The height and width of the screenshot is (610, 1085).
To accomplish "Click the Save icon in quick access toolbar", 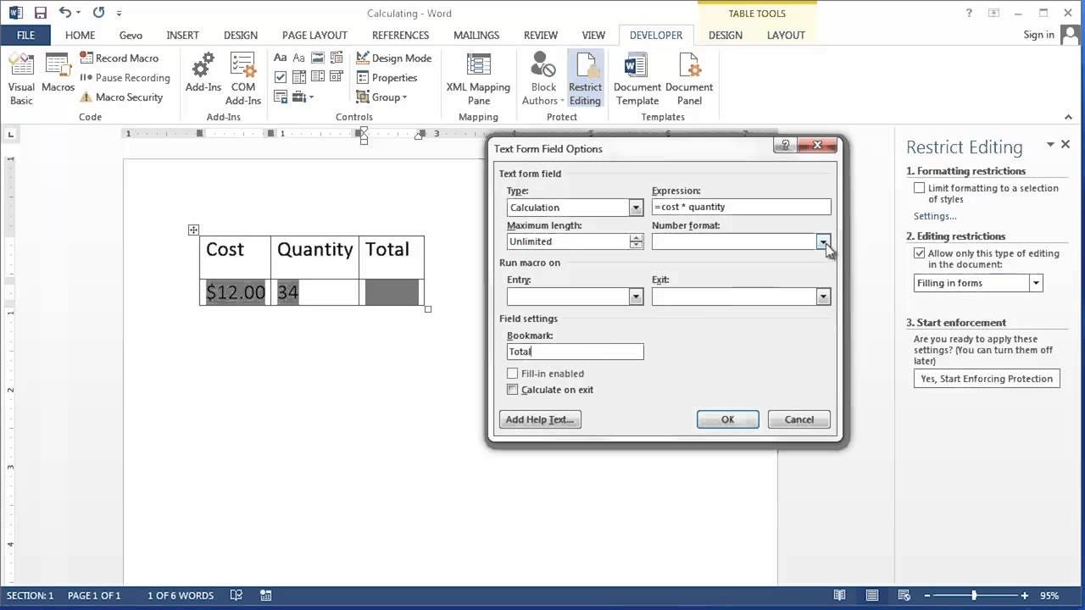I will [40, 13].
